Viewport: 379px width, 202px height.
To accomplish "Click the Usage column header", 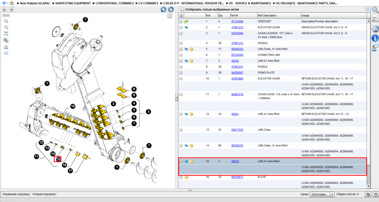I will 334,16.
